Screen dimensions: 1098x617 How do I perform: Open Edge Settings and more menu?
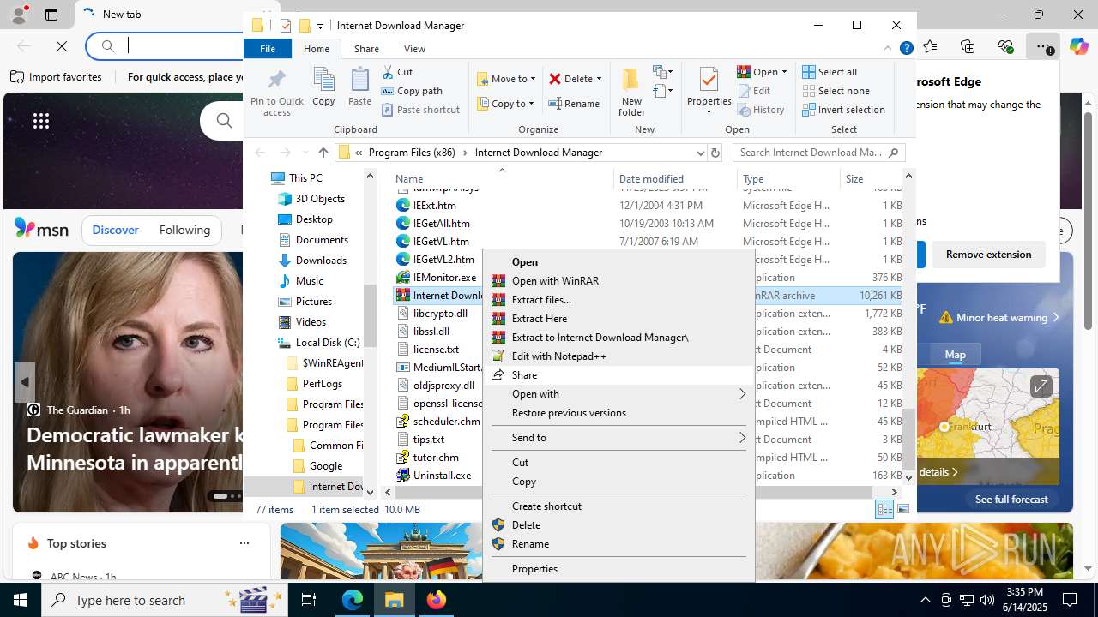click(1041, 46)
